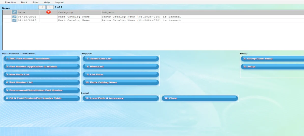Select the 01/18/2025 date cell
The width and height of the screenshot is (304, 136).
pyautogui.click(x=28, y=17)
